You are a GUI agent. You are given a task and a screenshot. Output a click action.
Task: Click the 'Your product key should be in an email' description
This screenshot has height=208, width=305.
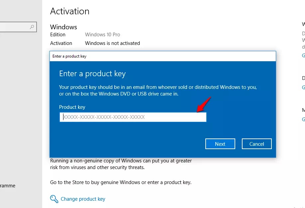pyautogui.click(x=158, y=91)
